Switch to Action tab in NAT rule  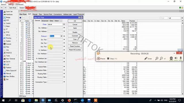pyautogui.click(x=57, y=21)
